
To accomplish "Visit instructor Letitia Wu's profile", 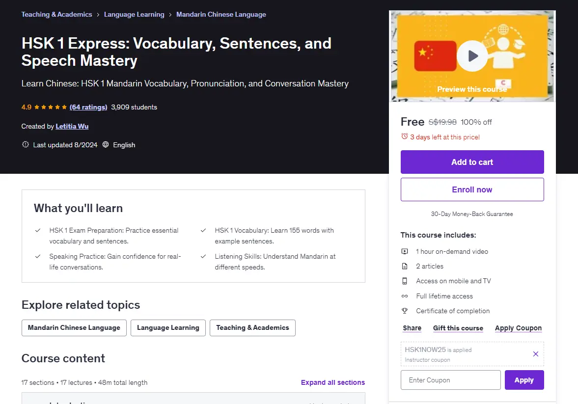I will (x=72, y=127).
